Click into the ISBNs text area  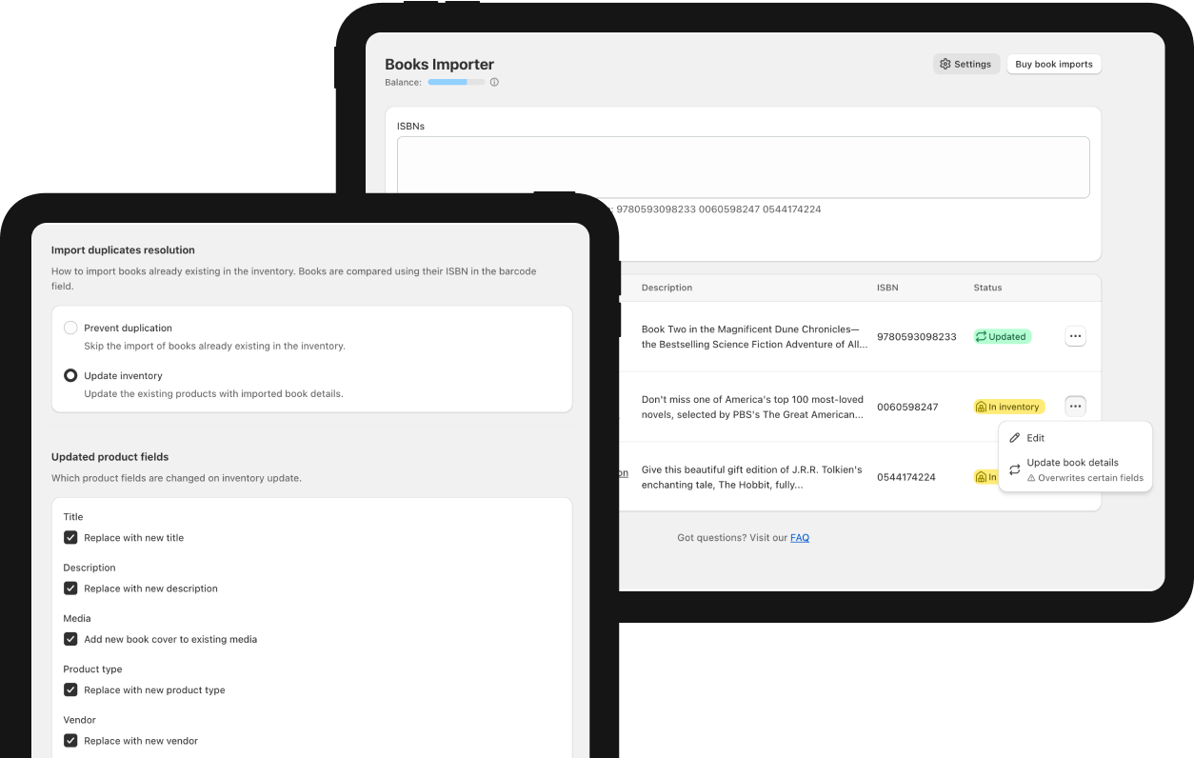[743, 168]
